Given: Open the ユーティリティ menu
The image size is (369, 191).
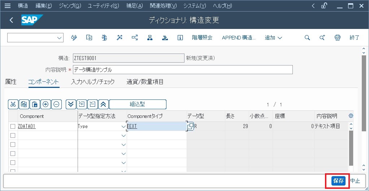Looking at the screenshot, I should (103, 6).
